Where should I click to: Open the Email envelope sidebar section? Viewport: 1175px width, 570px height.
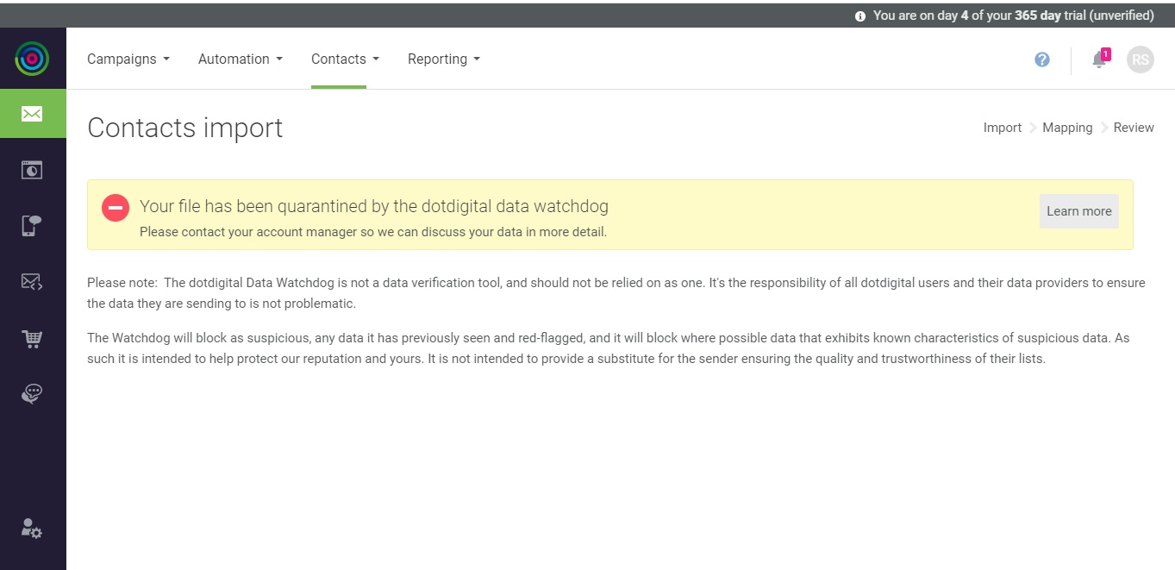[x=33, y=114]
